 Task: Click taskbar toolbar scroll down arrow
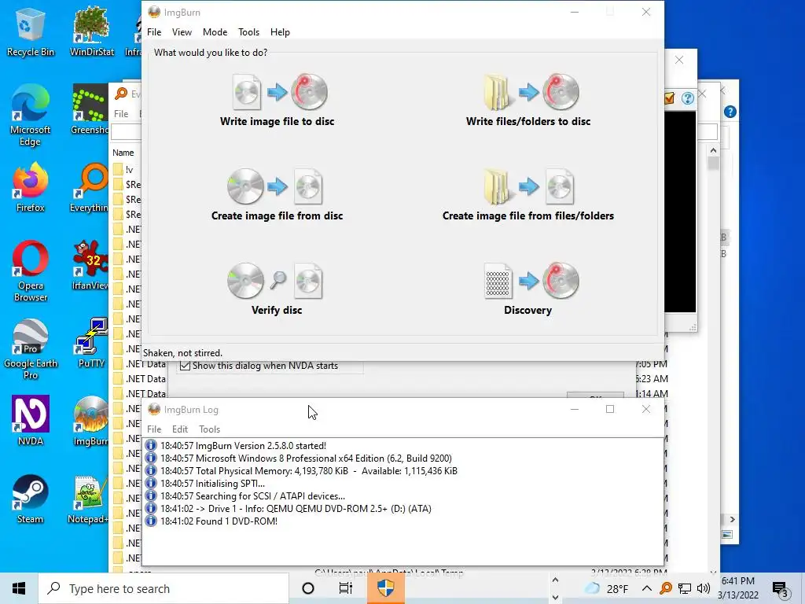555,597
